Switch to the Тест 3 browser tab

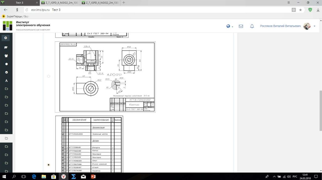coord(19,3)
